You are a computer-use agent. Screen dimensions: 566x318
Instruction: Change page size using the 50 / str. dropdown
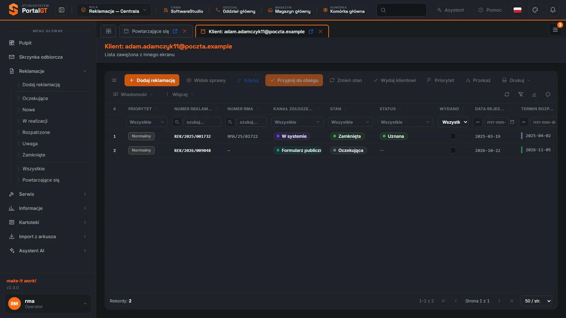[x=536, y=301]
